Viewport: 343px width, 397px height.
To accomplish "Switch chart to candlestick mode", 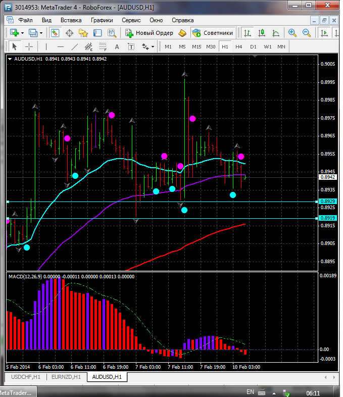I will 262,33.
